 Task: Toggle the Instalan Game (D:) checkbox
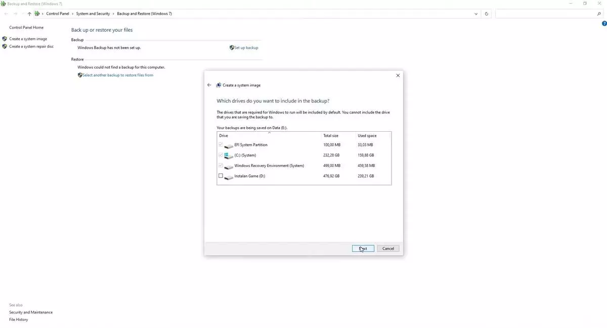pyautogui.click(x=221, y=176)
